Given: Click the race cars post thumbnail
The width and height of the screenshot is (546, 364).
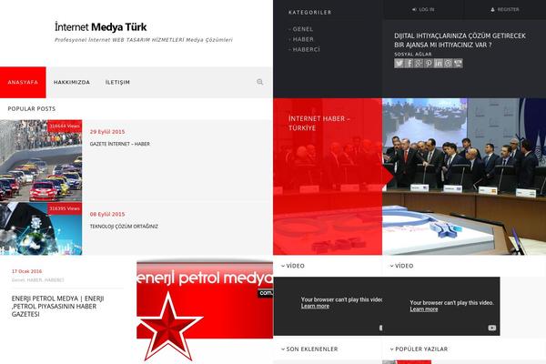Looking at the screenshot, I should 41,160.
